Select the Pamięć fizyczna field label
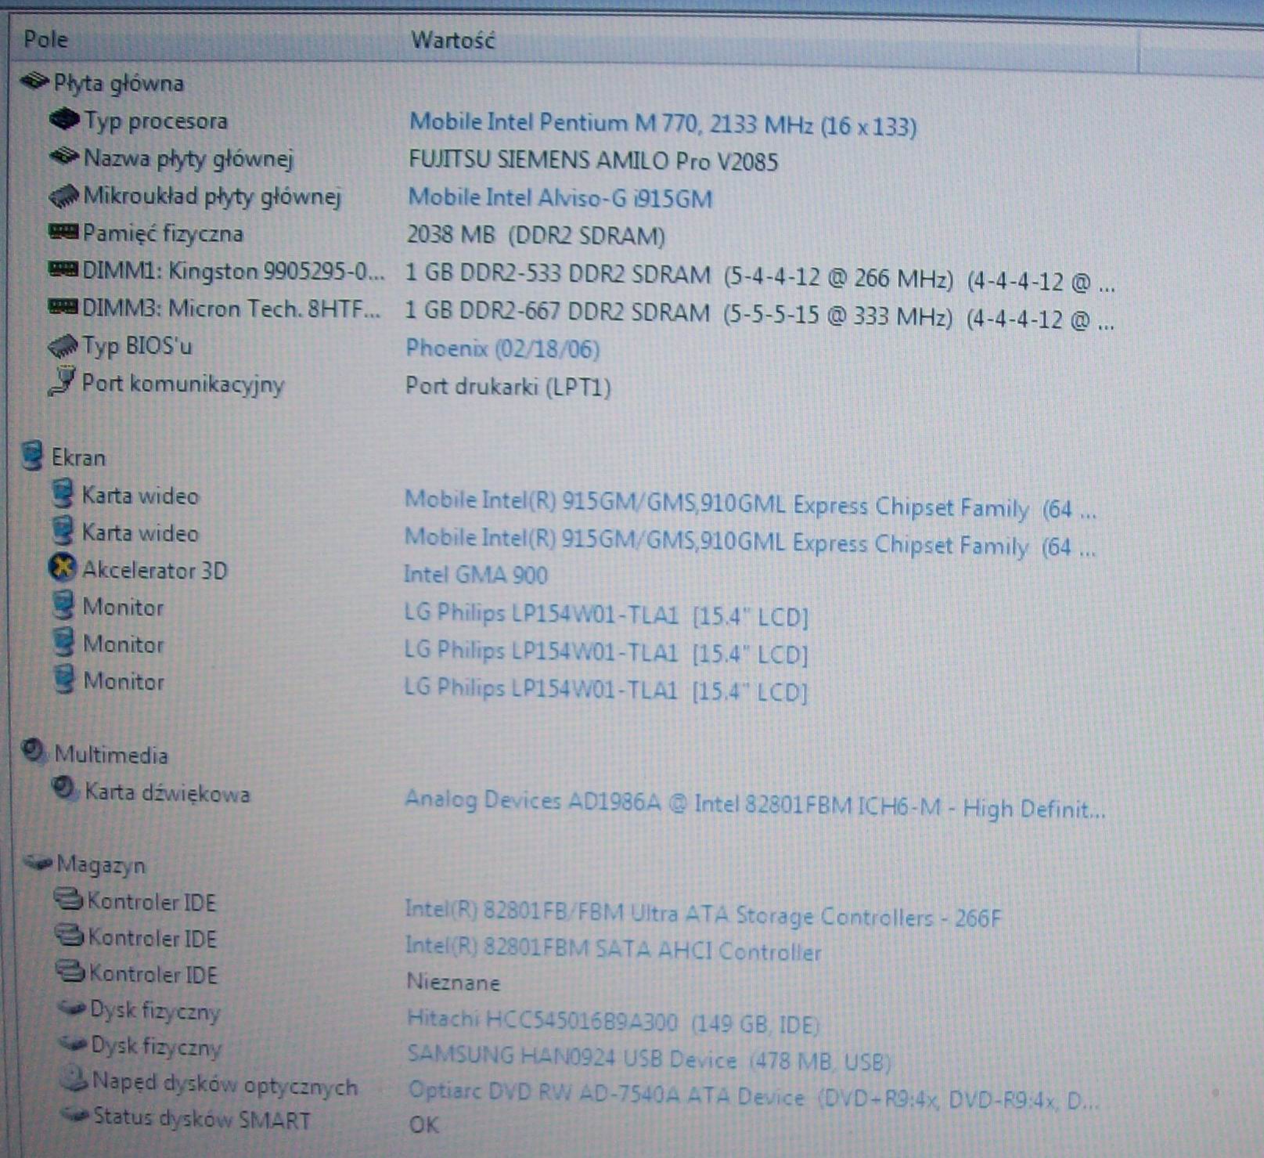The width and height of the screenshot is (1264, 1158). [x=164, y=233]
